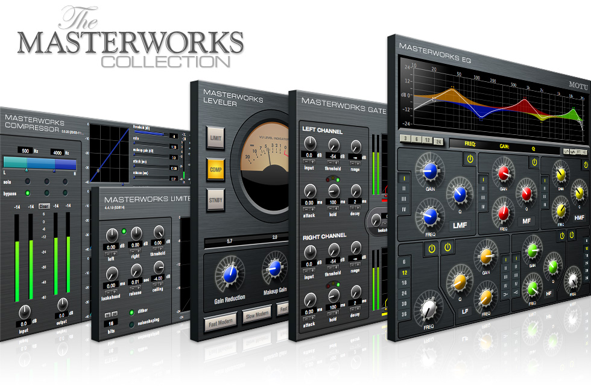591x389 pixels.
Task: Click the STNBY button in Leveler
Action: click(x=216, y=200)
